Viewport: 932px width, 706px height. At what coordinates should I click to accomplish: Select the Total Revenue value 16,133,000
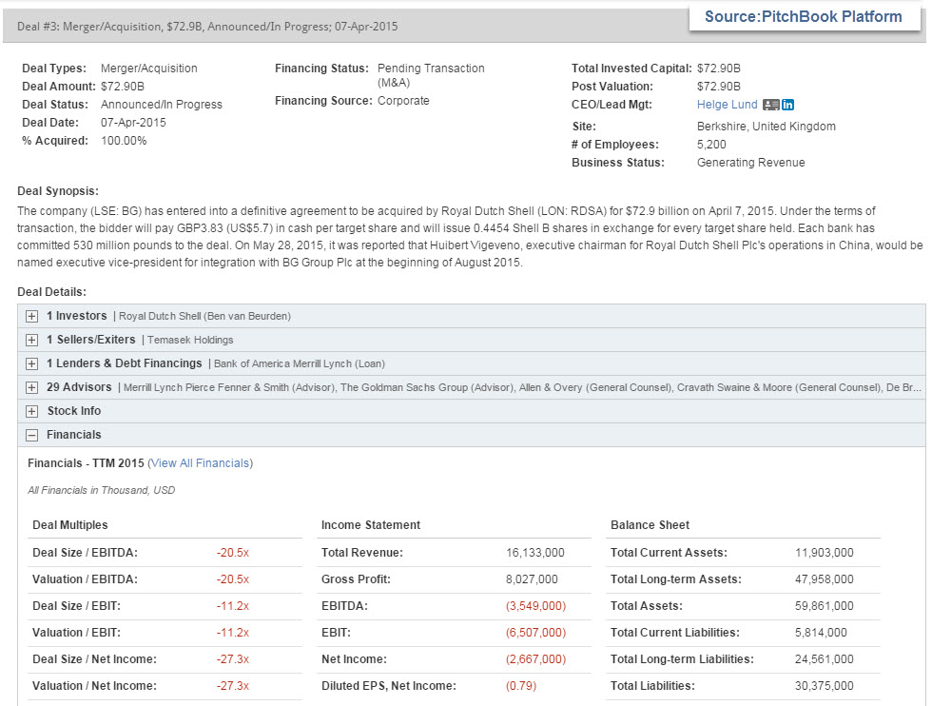534,553
